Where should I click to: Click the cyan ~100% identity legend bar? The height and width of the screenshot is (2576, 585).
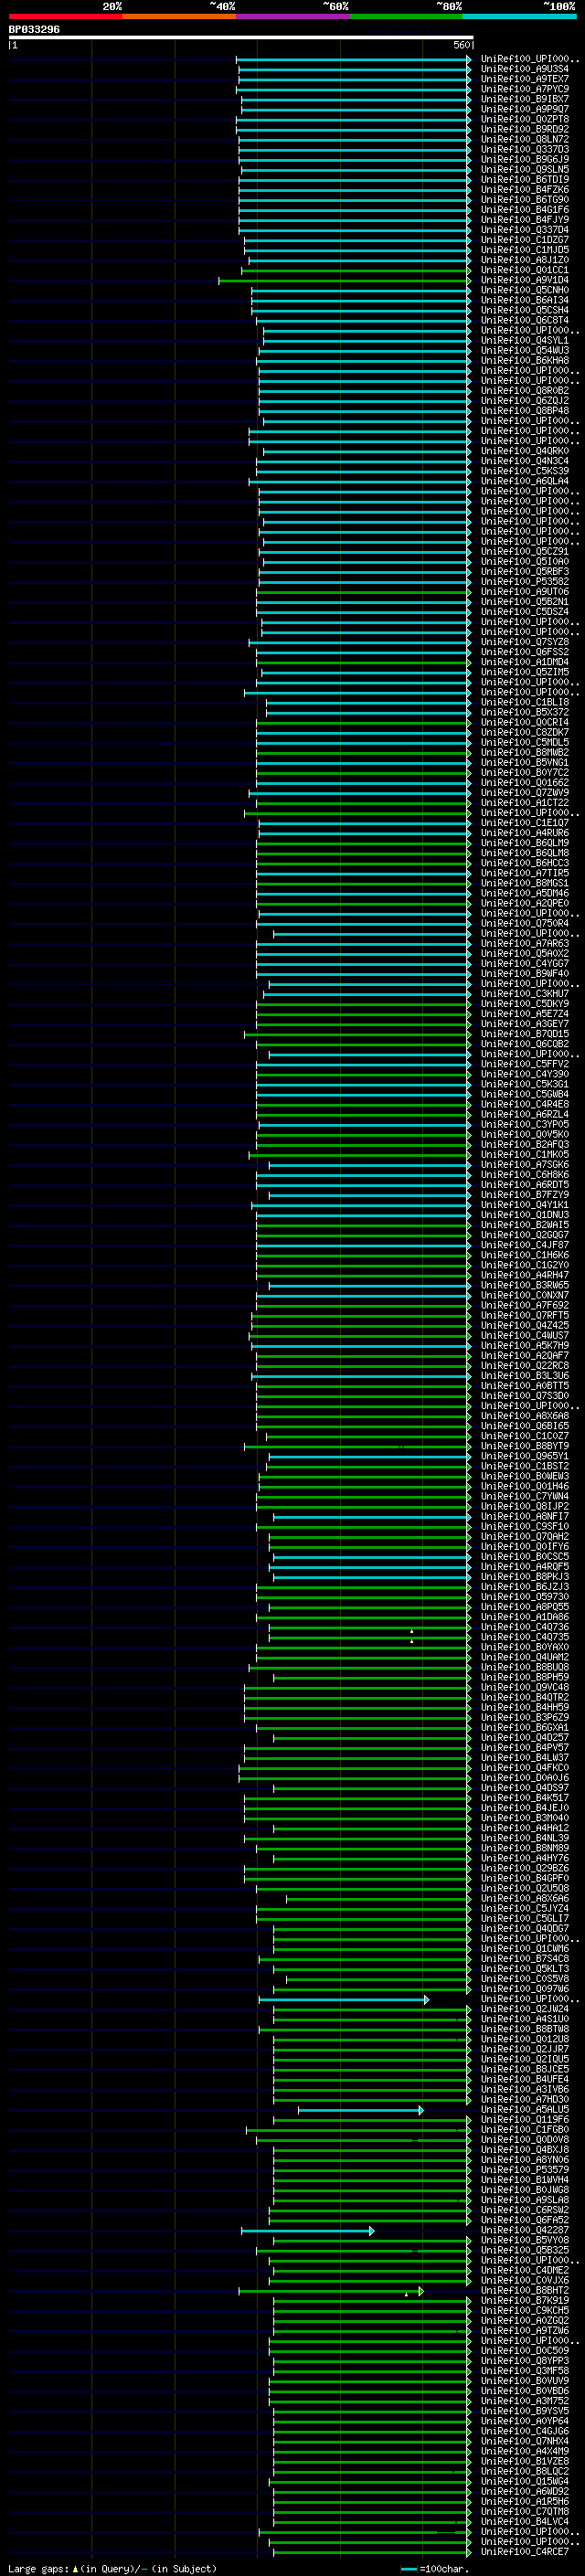(x=520, y=16)
